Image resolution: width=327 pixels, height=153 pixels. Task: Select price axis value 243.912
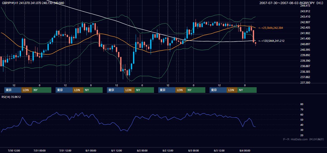(305, 11)
